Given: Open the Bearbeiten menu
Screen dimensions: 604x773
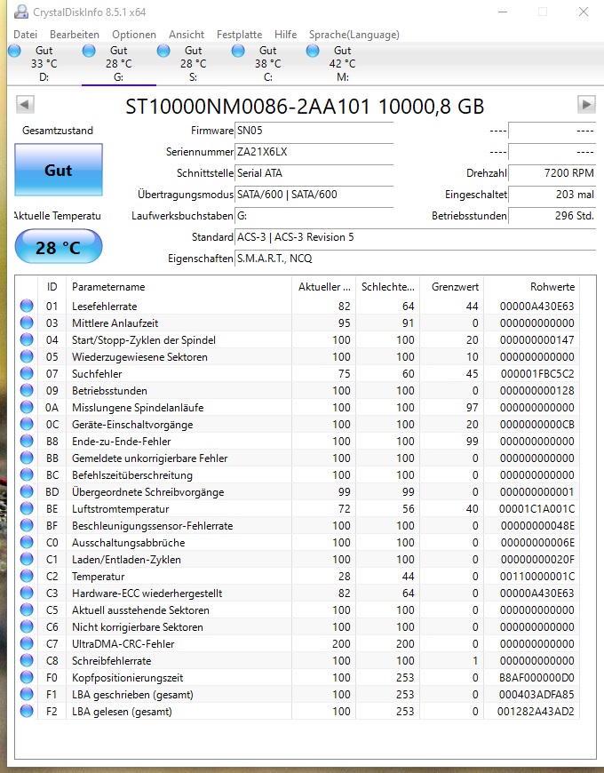Looking at the screenshot, I should click(75, 35).
